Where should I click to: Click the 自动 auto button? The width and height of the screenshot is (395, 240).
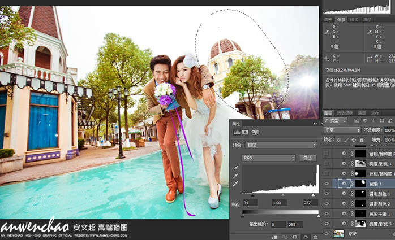tap(307, 158)
